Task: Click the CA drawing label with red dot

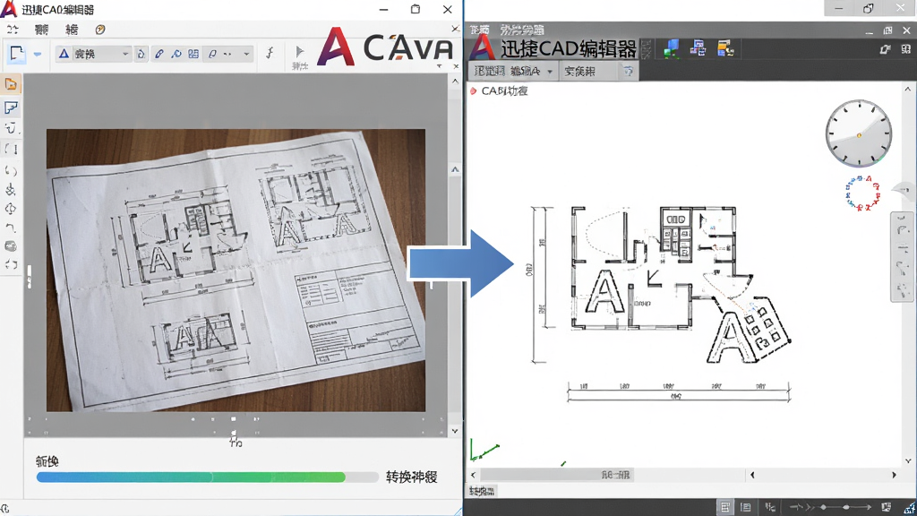Action: (x=499, y=90)
